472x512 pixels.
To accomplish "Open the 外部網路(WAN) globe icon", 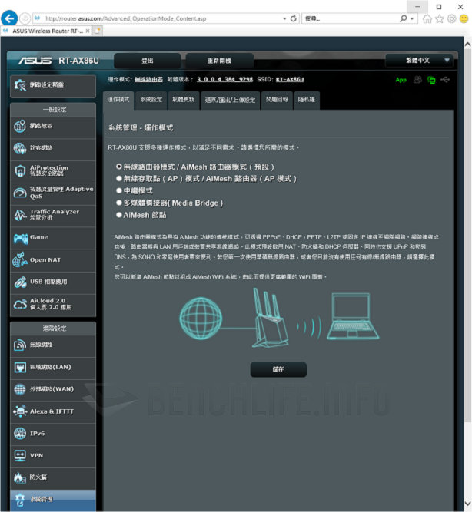I will click(x=20, y=389).
